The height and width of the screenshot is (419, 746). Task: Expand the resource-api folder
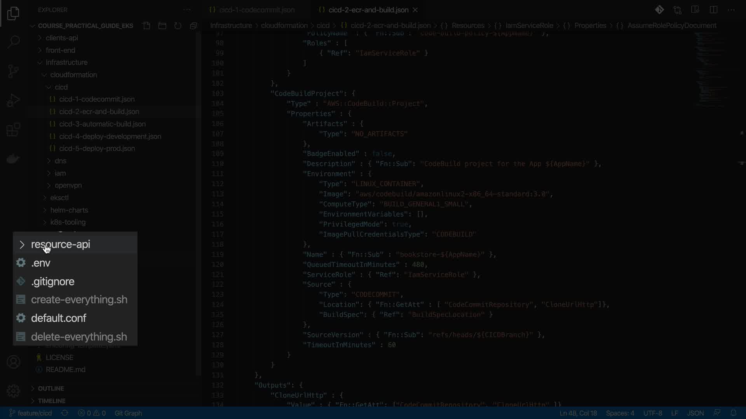click(x=60, y=244)
